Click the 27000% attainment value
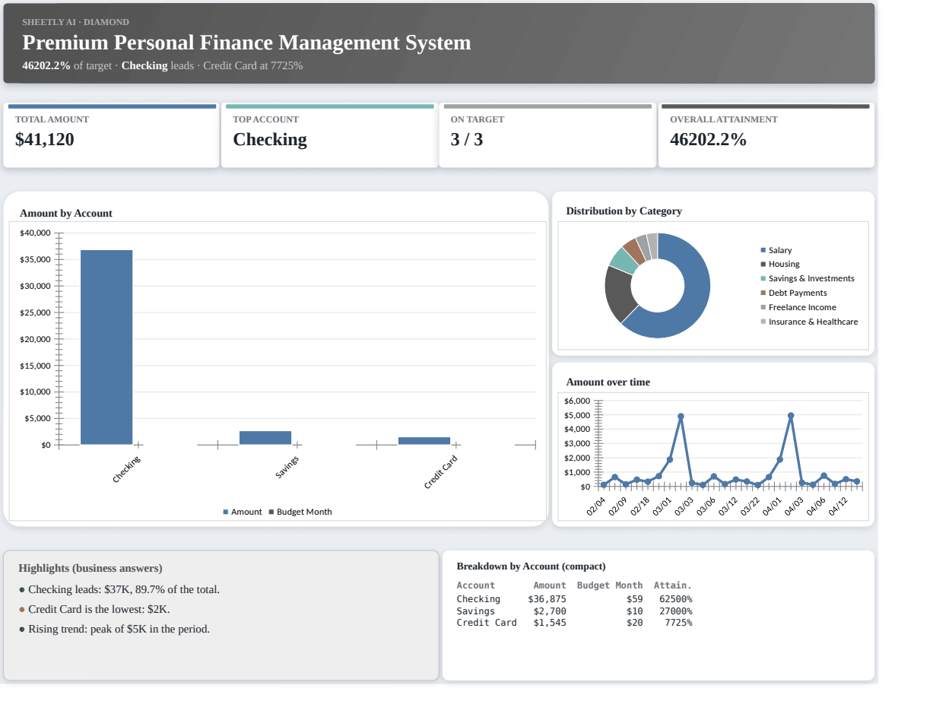 676,611
